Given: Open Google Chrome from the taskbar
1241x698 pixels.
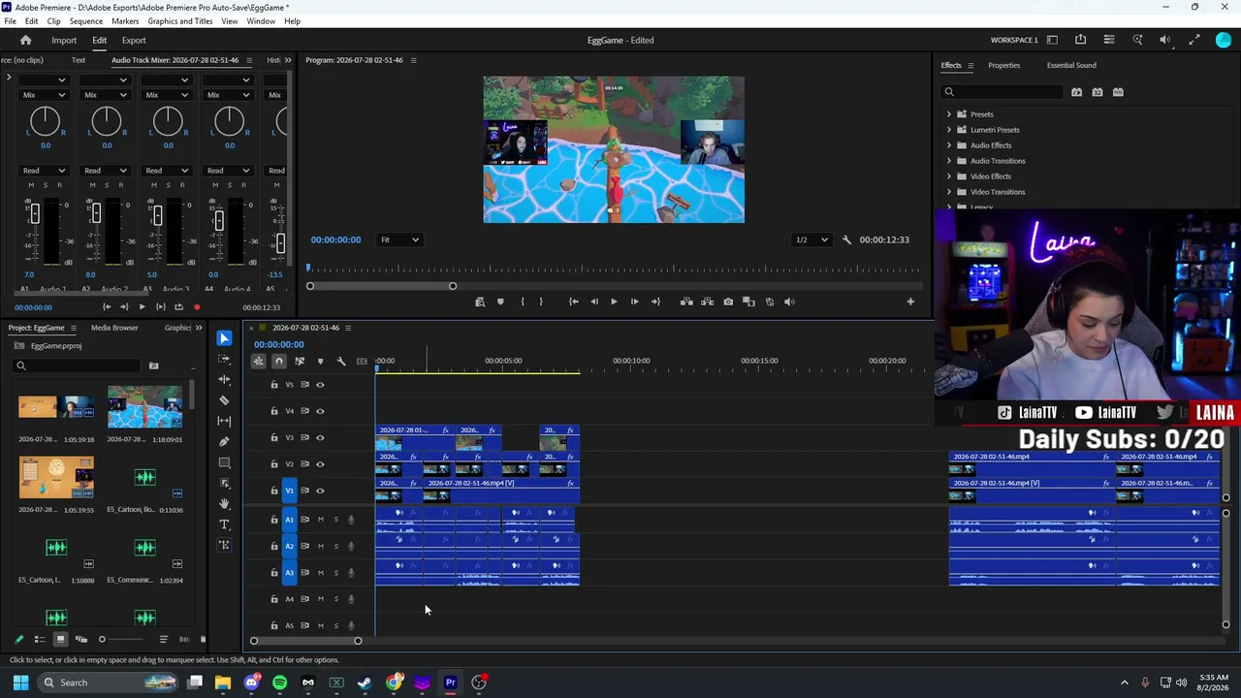Looking at the screenshot, I should [394, 682].
